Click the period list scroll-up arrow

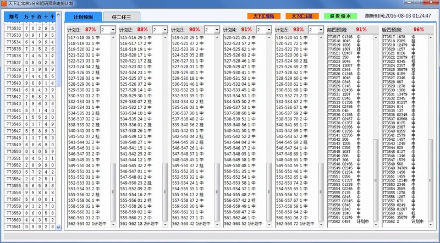pyautogui.click(x=58, y=13)
